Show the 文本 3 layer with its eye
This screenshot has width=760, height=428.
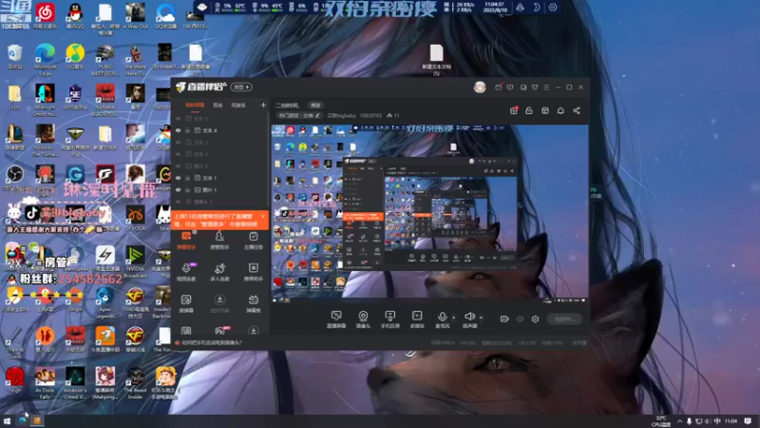179,142
